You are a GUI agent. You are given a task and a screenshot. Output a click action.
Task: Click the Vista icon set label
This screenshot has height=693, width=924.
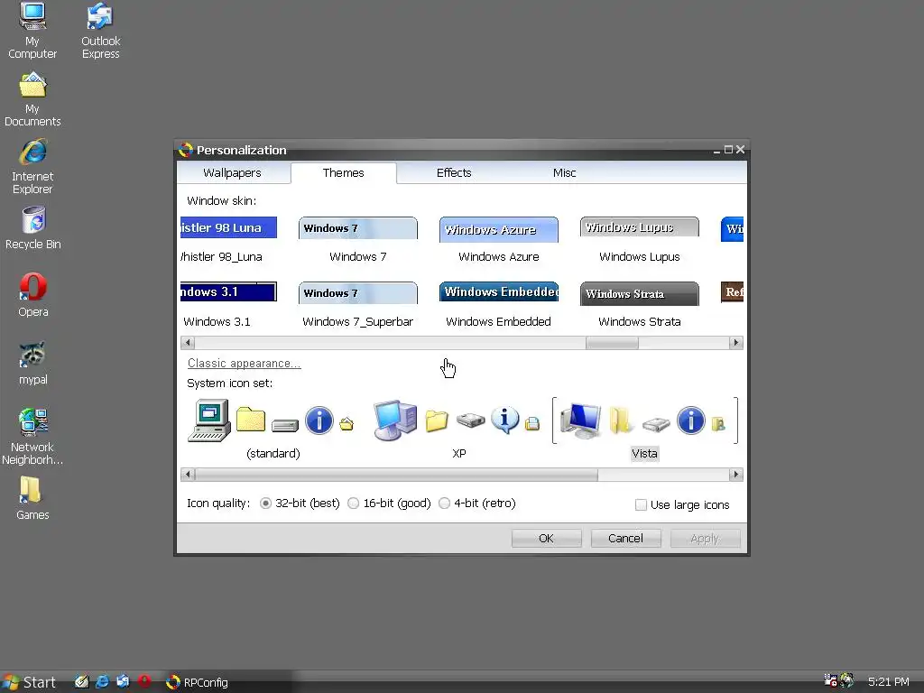click(644, 453)
